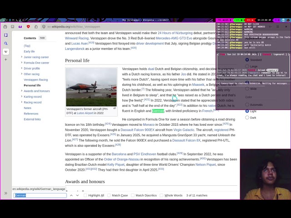Image resolution: width=291 pixels, height=218 pixels.
Task: Jump to (Top) in contents
Action: tap(27, 46)
